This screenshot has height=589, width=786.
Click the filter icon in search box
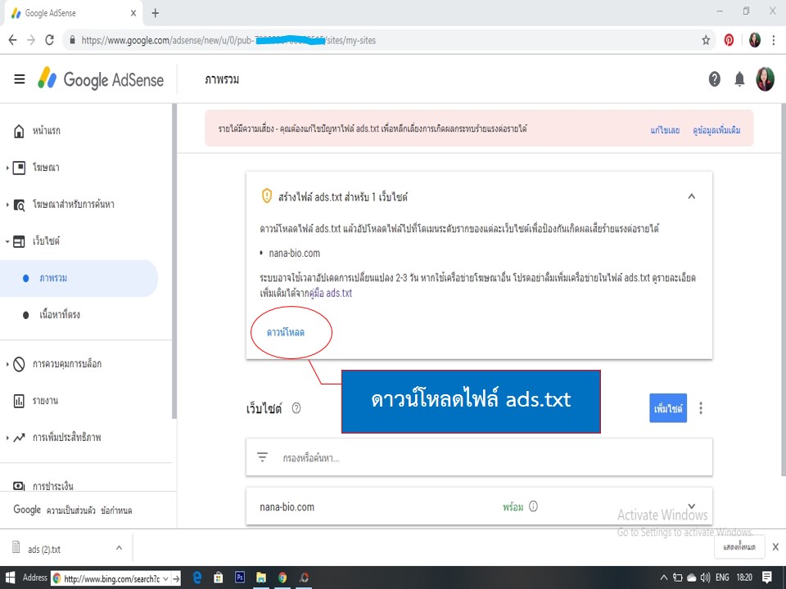click(262, 457)
